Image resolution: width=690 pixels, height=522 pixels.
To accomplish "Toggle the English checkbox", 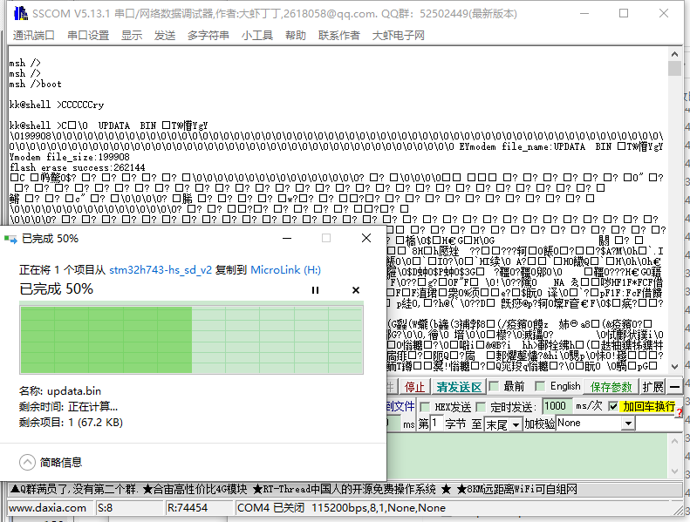I will click(x=540, y=387).
